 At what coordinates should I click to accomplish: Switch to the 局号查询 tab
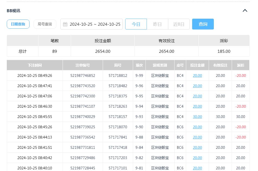coord(45,24)
